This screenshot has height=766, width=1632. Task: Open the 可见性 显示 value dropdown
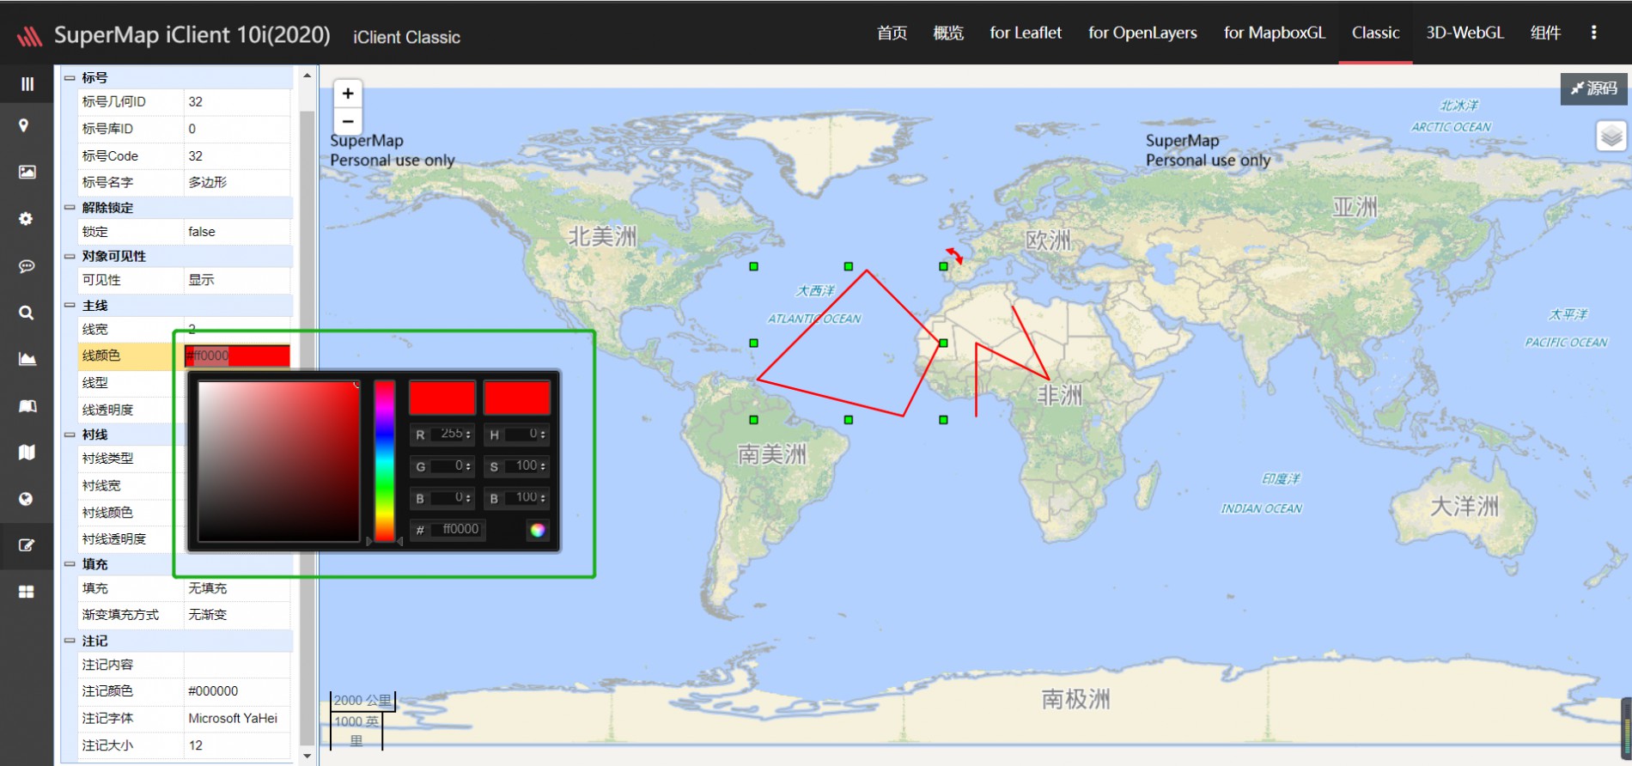click(237, 280)
